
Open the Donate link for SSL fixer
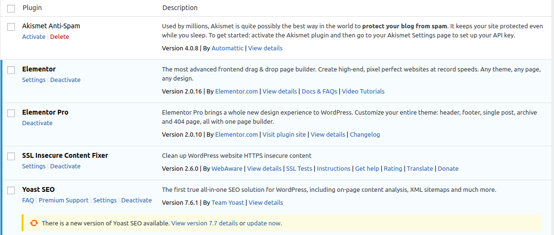448,169
